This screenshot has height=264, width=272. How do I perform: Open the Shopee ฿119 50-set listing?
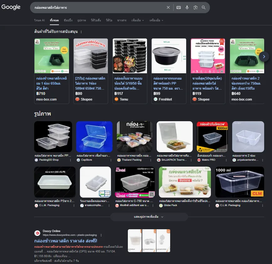point(208,71)
